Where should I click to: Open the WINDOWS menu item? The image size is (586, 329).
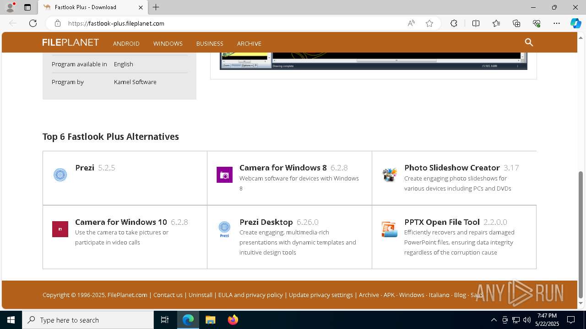click(168, 43)
